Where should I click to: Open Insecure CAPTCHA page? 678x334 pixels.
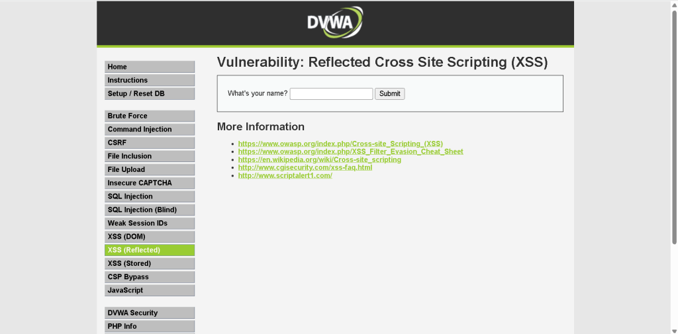click(150, 183)
